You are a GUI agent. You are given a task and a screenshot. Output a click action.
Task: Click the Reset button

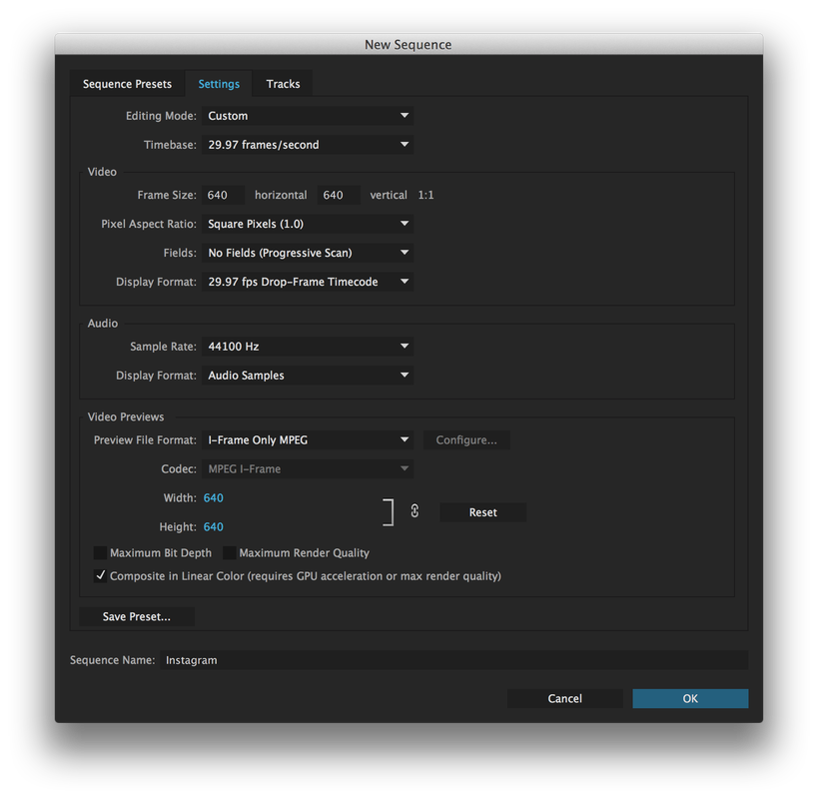[483, 512]
